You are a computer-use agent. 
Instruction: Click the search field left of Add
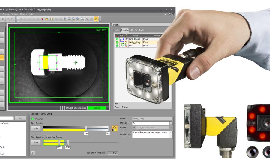pyautogui.click(x=7, y=118)
